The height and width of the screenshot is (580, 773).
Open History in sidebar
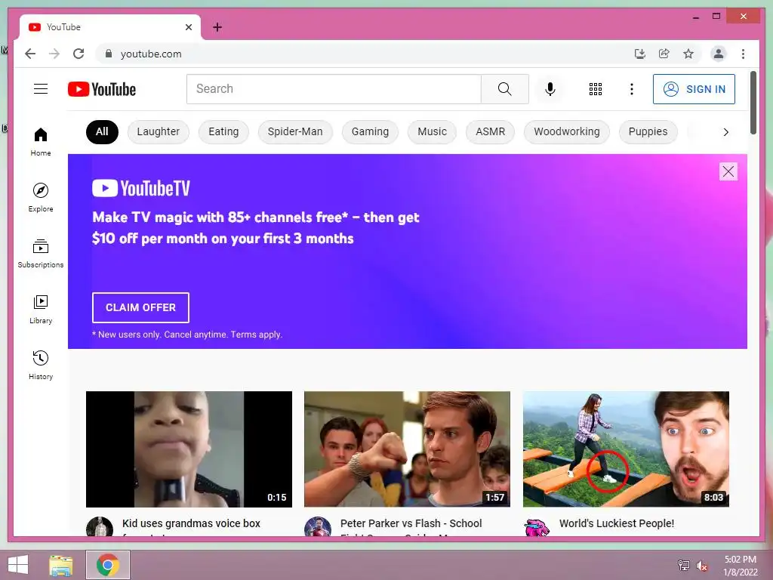41,365
